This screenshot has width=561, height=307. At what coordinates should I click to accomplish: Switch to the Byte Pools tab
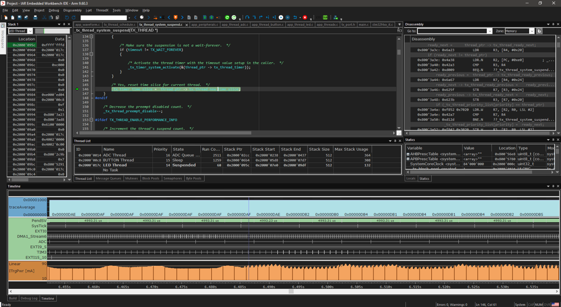[194, 178]
